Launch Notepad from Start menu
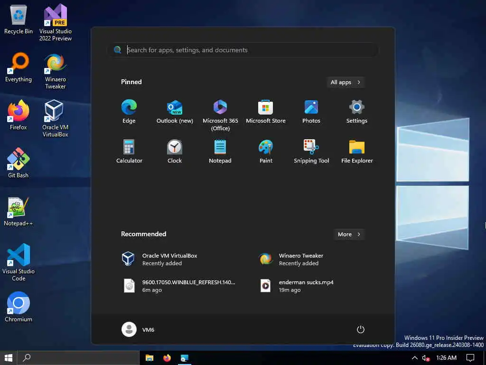486x365 pixels. click(x=220, y=152)
